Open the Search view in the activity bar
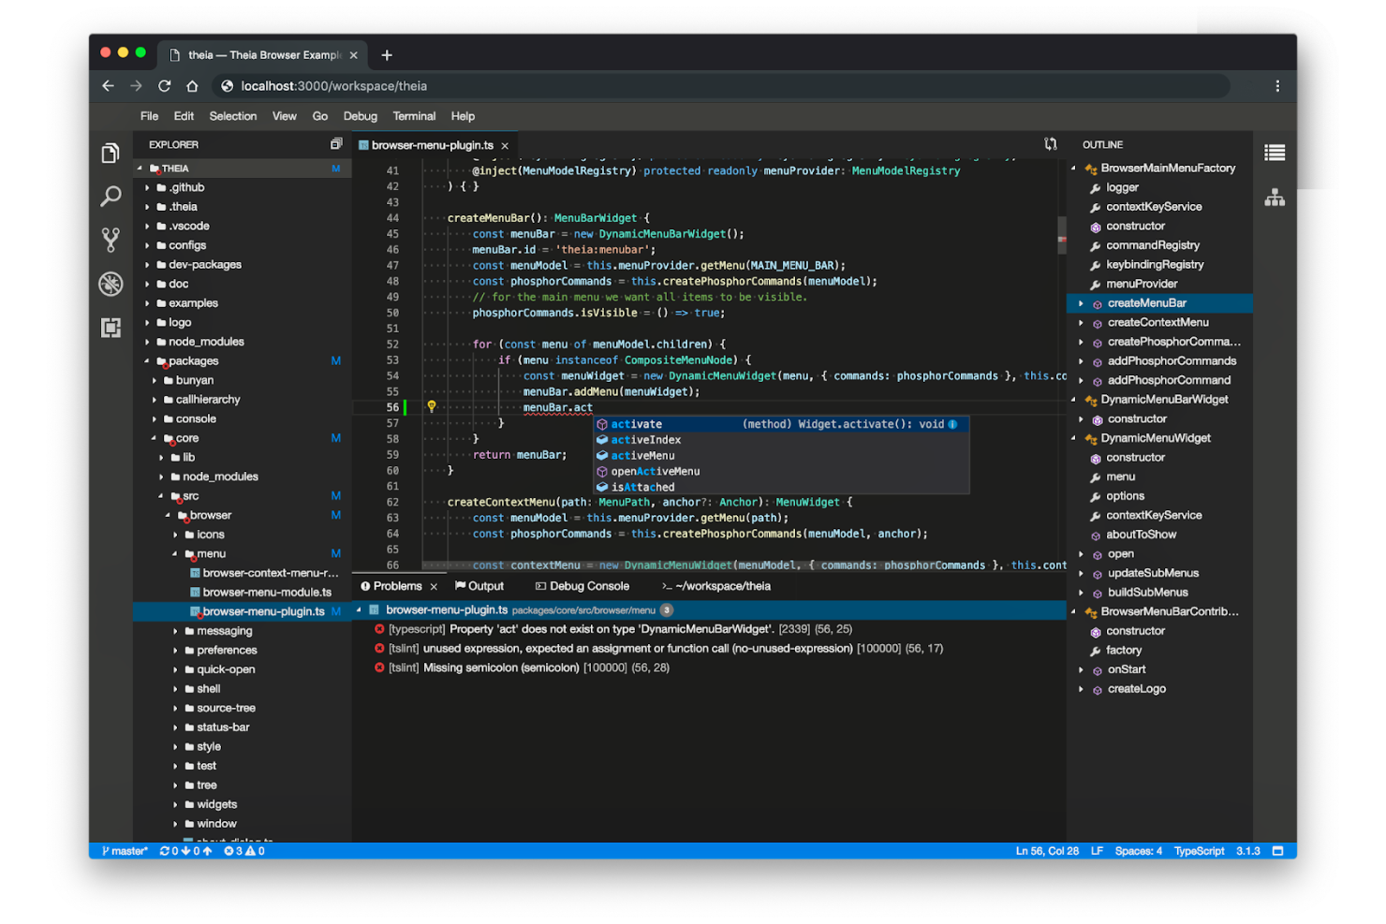The width and height of the screenshot is (1386, 924). [x=111, y=196]
